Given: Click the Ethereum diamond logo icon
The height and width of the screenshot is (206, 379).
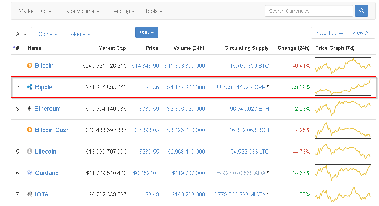Looking at the screenshot, I should point(29,108).
